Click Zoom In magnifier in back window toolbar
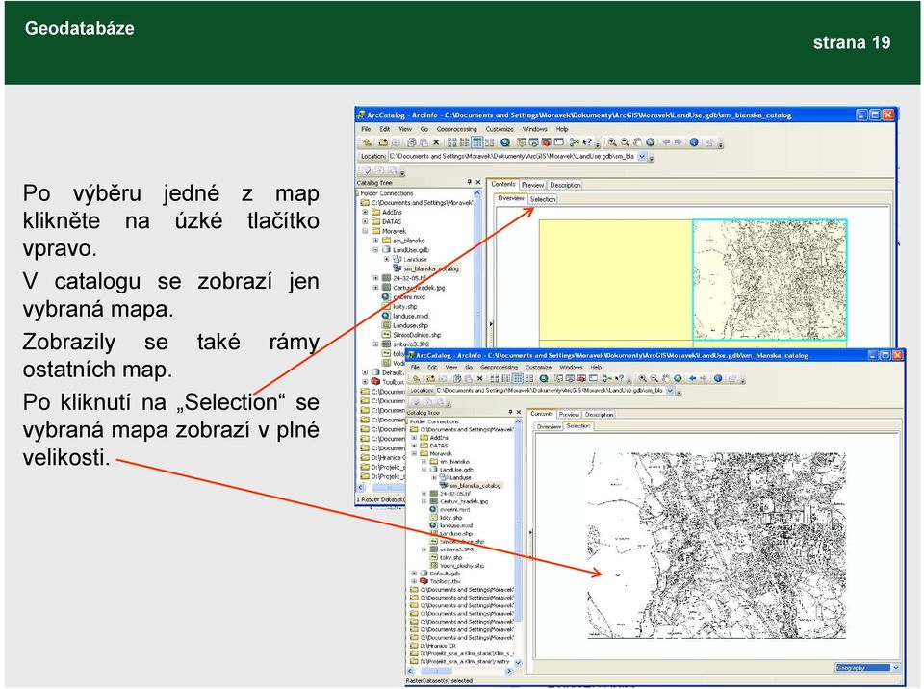Image resolution: width=924 pixels, height=689 pixels. pos(612,142)
